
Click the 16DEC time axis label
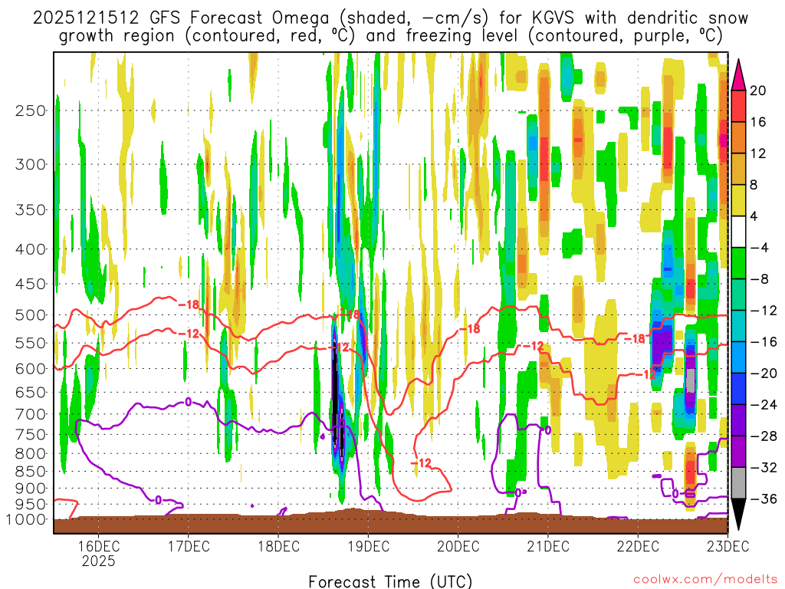coord(98,545)
